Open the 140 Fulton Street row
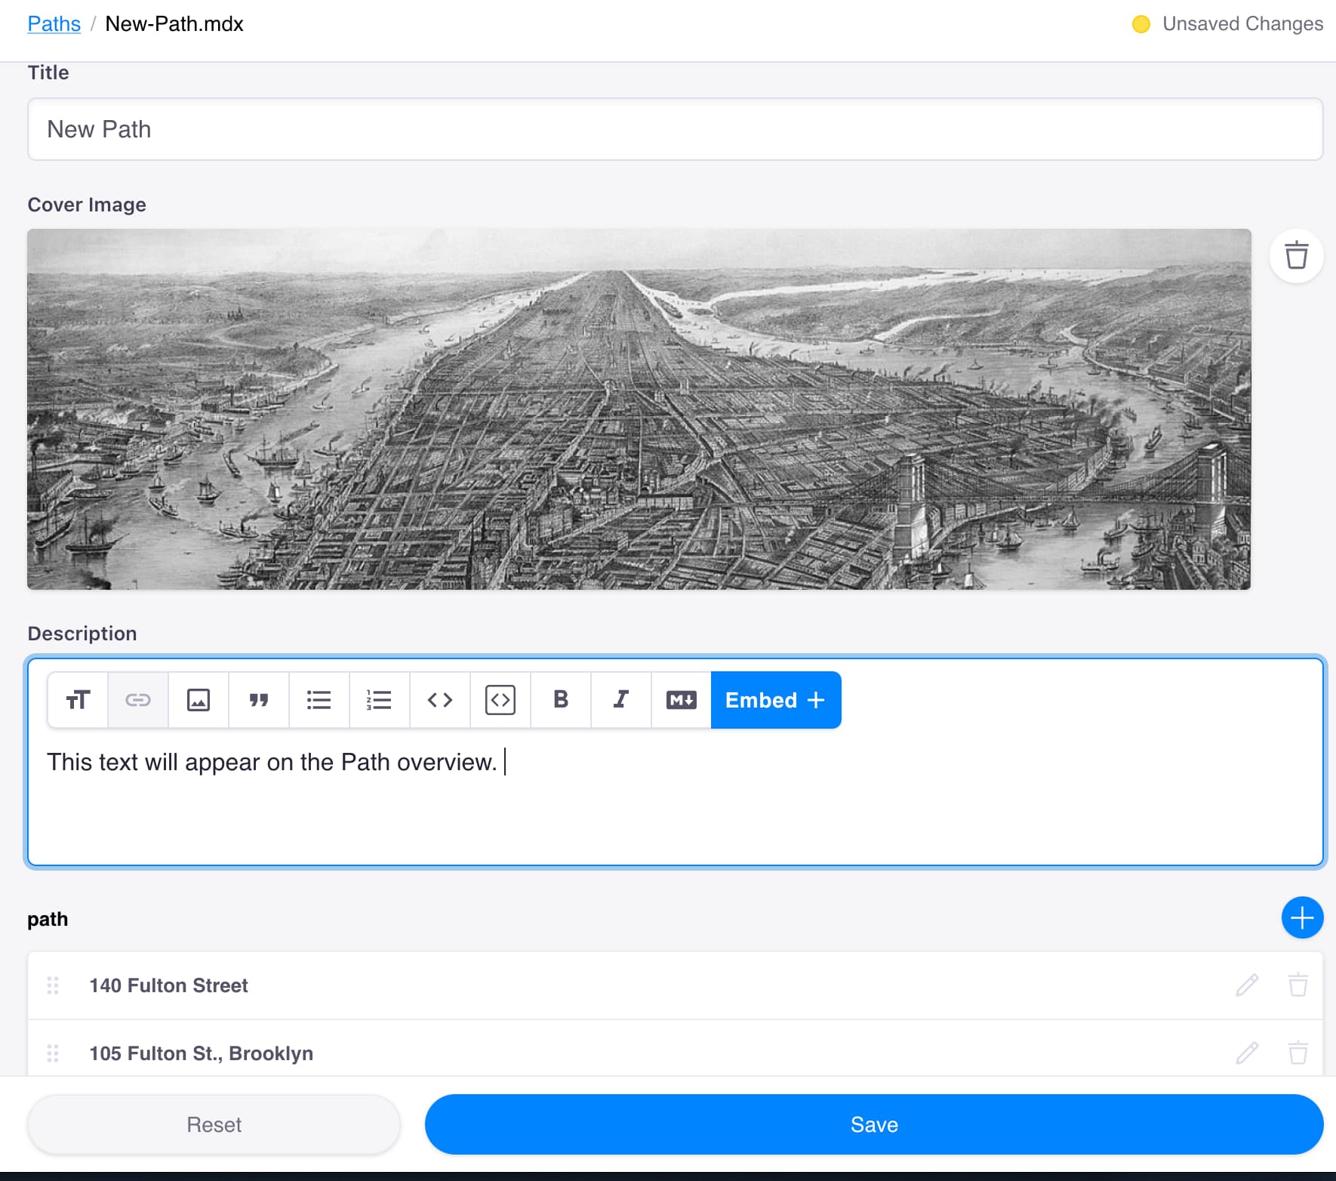 pos(676,985)
